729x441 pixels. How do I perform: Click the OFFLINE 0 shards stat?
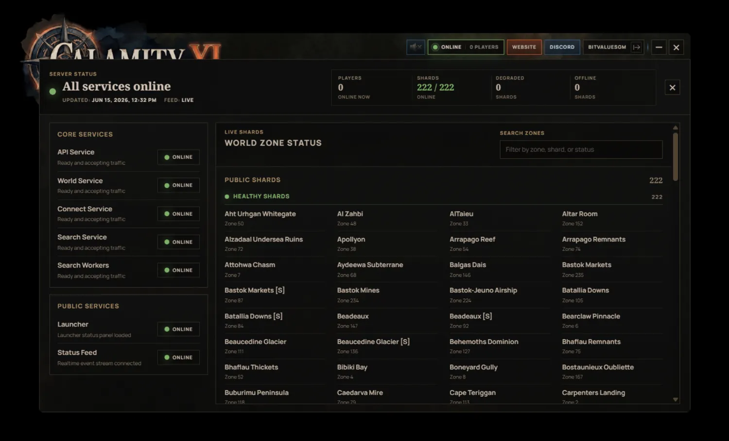click(x=612, y=87)
